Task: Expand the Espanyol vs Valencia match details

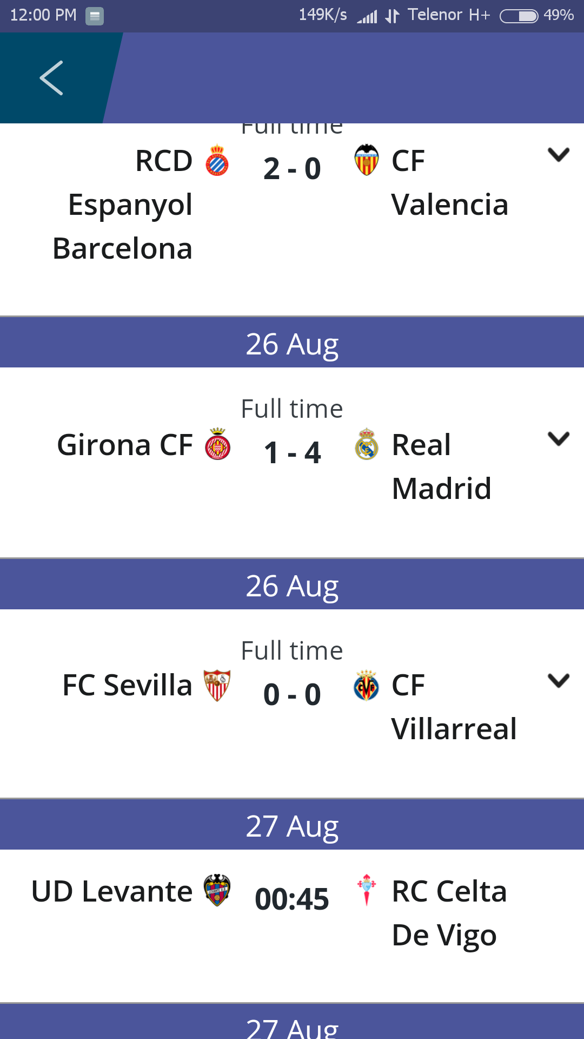Action: [x=559, y=155]
